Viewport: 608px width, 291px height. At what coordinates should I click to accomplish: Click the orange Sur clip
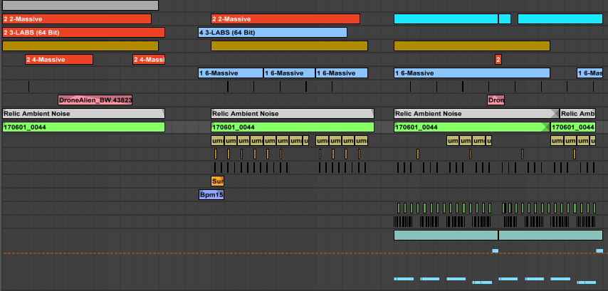pos(217,181)
